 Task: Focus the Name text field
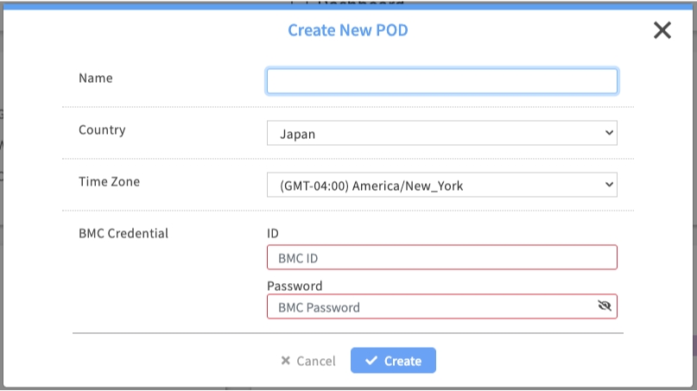[441, 81]
